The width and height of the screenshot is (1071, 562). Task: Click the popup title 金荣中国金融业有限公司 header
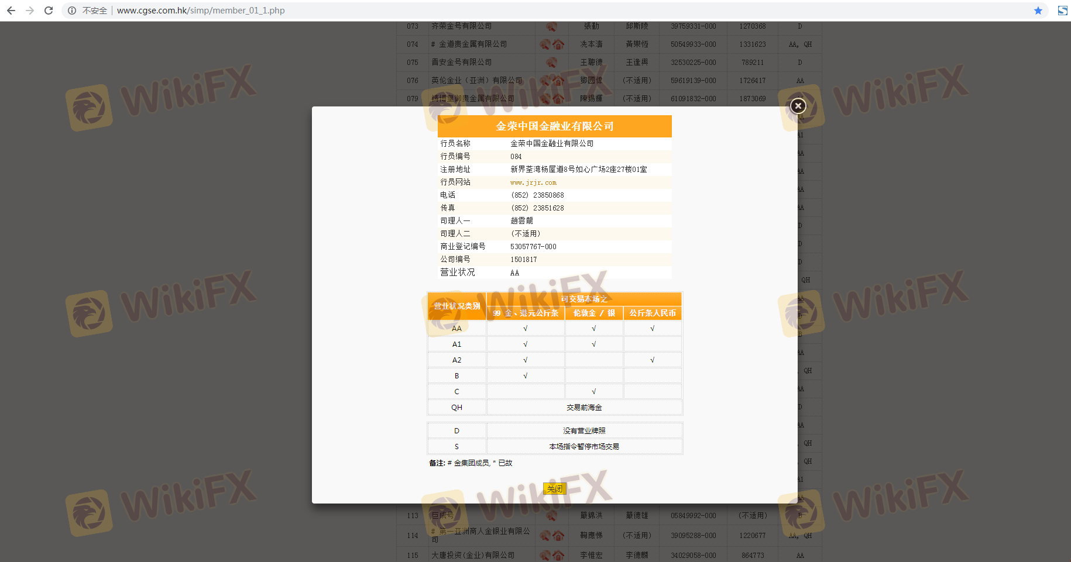coord(554,126)
